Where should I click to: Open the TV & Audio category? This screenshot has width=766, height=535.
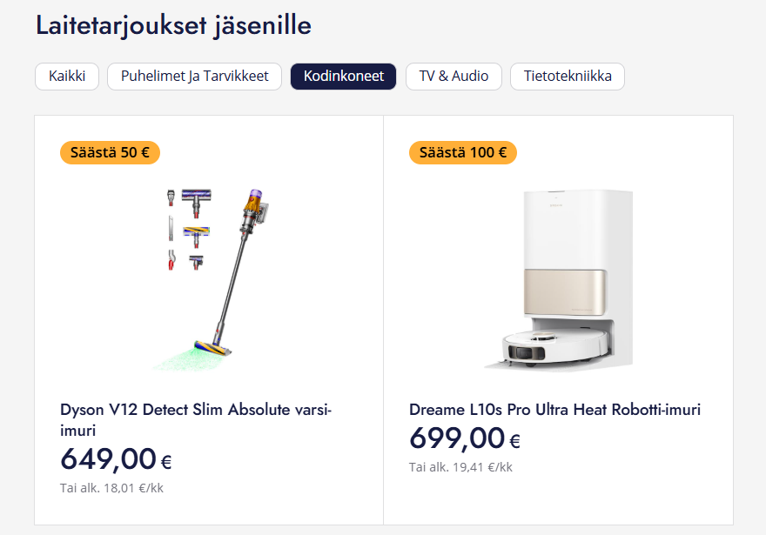(x=454, y=77)
